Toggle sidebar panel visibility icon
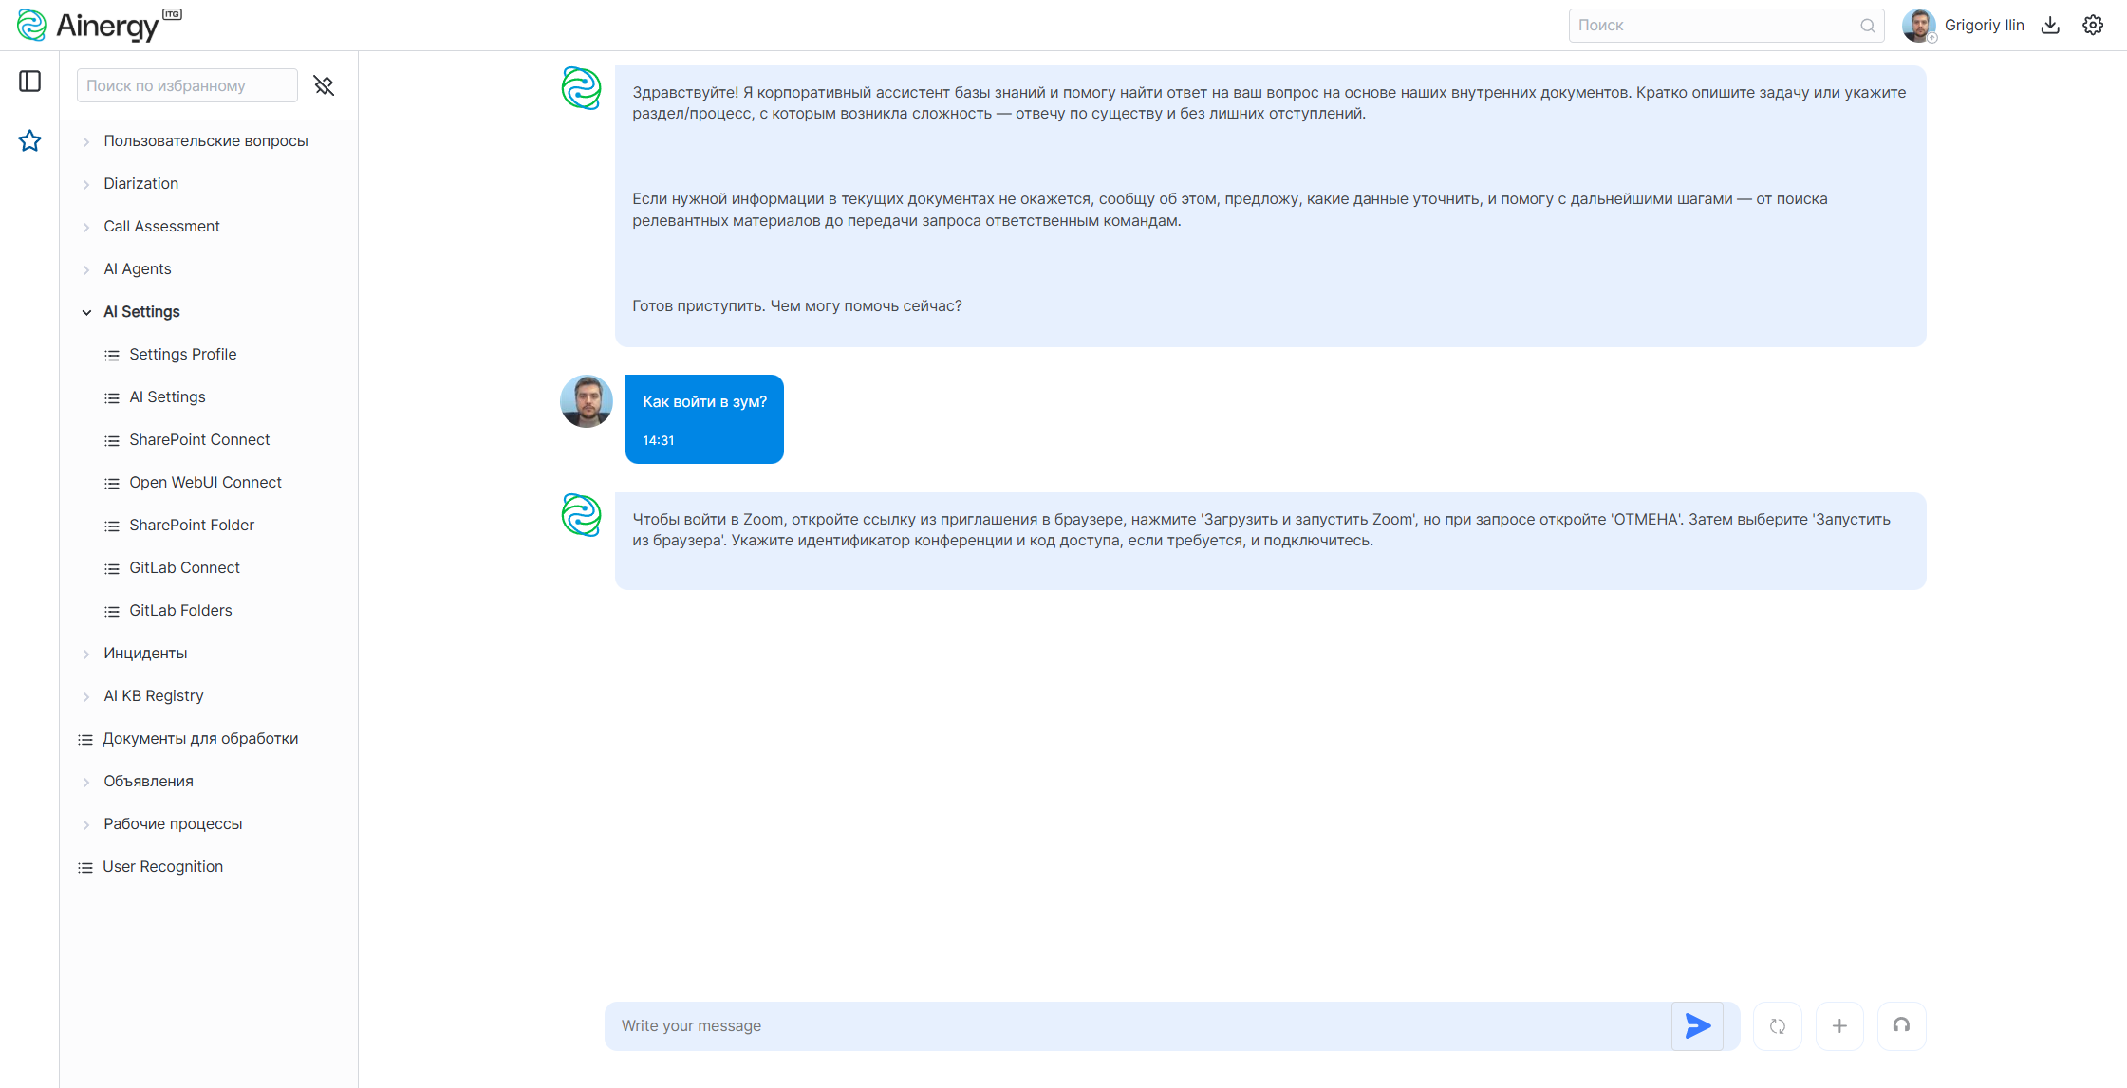The height and width of the screenshot is (1088, 2127). [30, 82]
